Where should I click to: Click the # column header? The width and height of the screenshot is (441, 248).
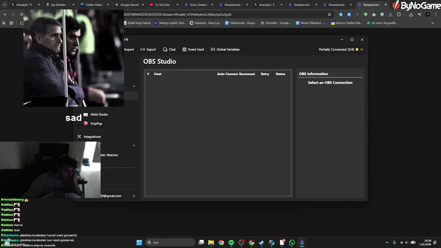click(x=148, y=74)
